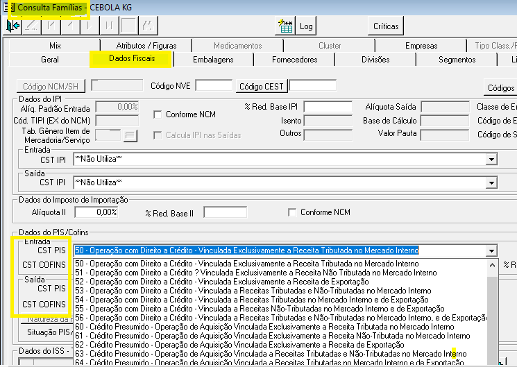
Task: Click the previous record navigation icon
Action: click(x=70, y=26)
